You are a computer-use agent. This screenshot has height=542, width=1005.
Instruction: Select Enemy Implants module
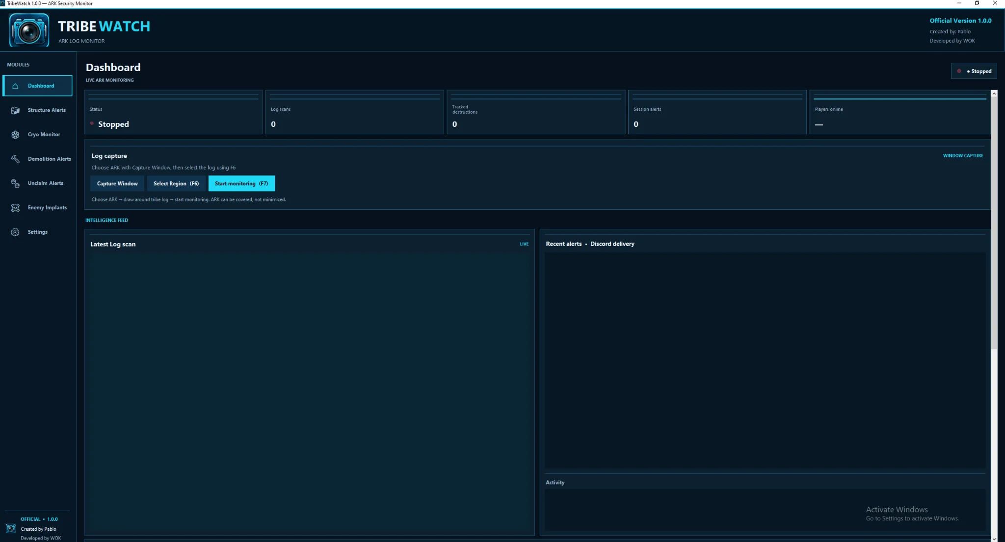coord(37,208)
